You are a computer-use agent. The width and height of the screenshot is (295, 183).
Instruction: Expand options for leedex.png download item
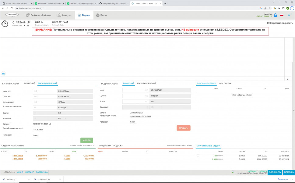29,179
